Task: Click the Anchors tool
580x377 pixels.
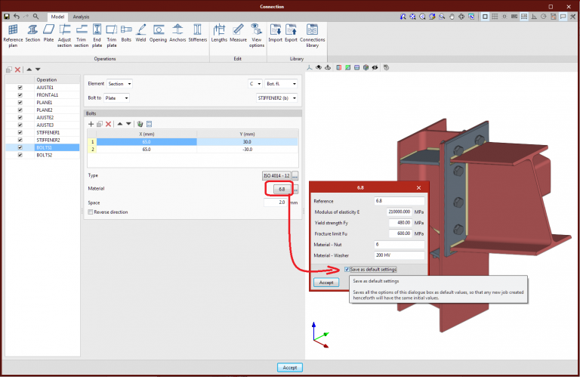Action: pyautogui.click(x=177, y=33)
